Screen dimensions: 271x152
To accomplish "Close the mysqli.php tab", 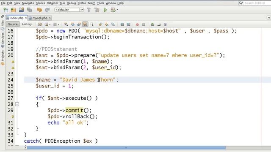I will point(50,18).
